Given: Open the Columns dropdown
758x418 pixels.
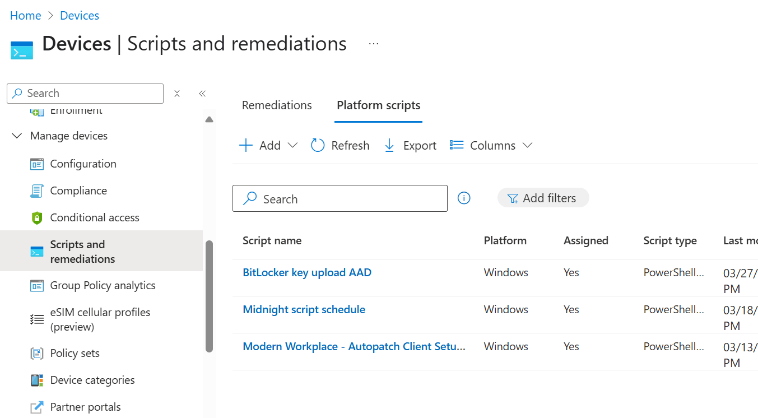Looking at the screenshot, I should coord(491,146).
